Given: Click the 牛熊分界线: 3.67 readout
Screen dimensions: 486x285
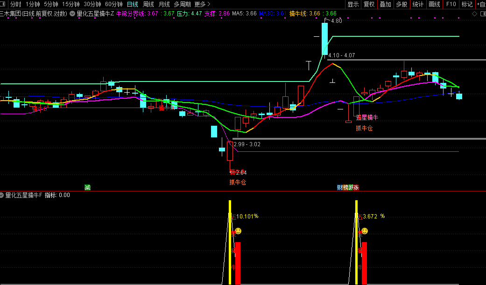Looking at the screenshot, I should click(x=137, y=14).
